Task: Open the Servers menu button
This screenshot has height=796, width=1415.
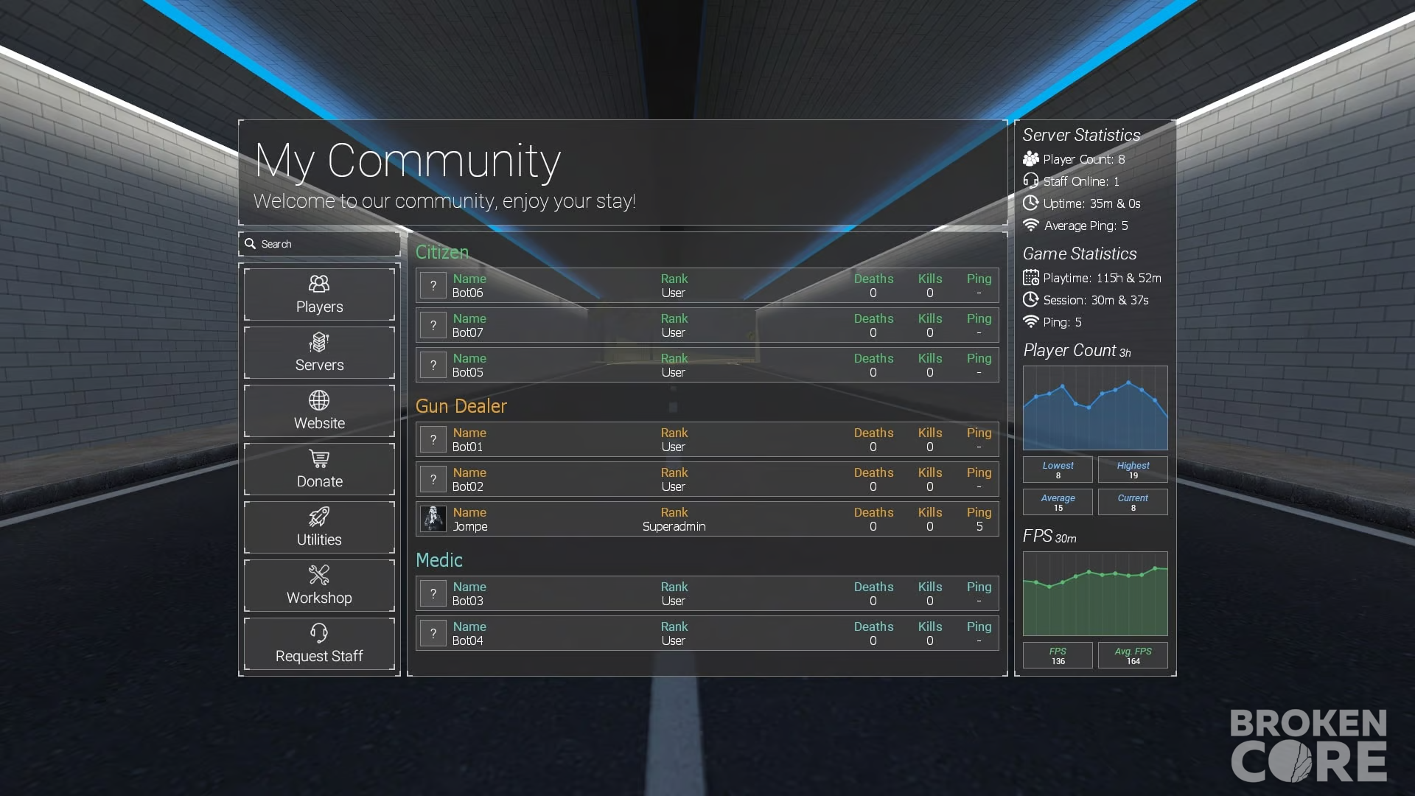Action: 319,353
